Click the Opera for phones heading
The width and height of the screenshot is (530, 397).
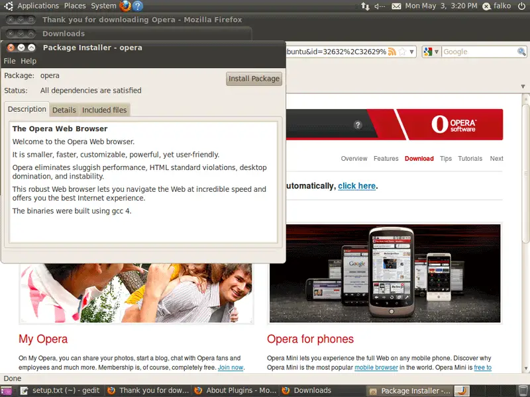point(310,339)
